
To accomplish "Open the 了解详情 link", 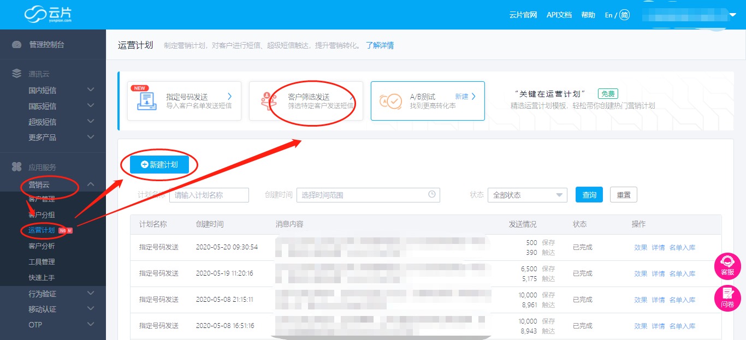I will click(x=380, y=45).
